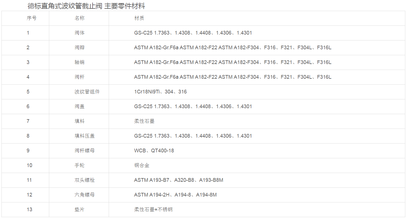Click the 六角螺母 name cell

tap(85, 195)
